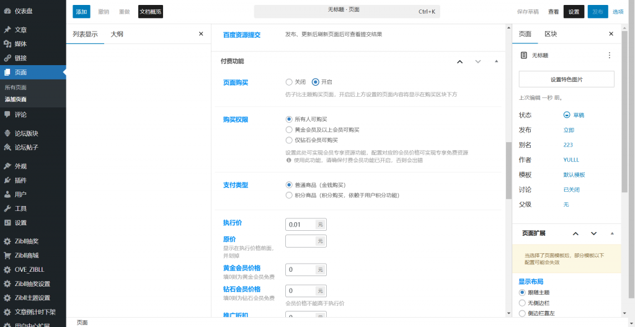Switch to 列表显示 tab
Viewport: 635px width, 327px height.
85,34
